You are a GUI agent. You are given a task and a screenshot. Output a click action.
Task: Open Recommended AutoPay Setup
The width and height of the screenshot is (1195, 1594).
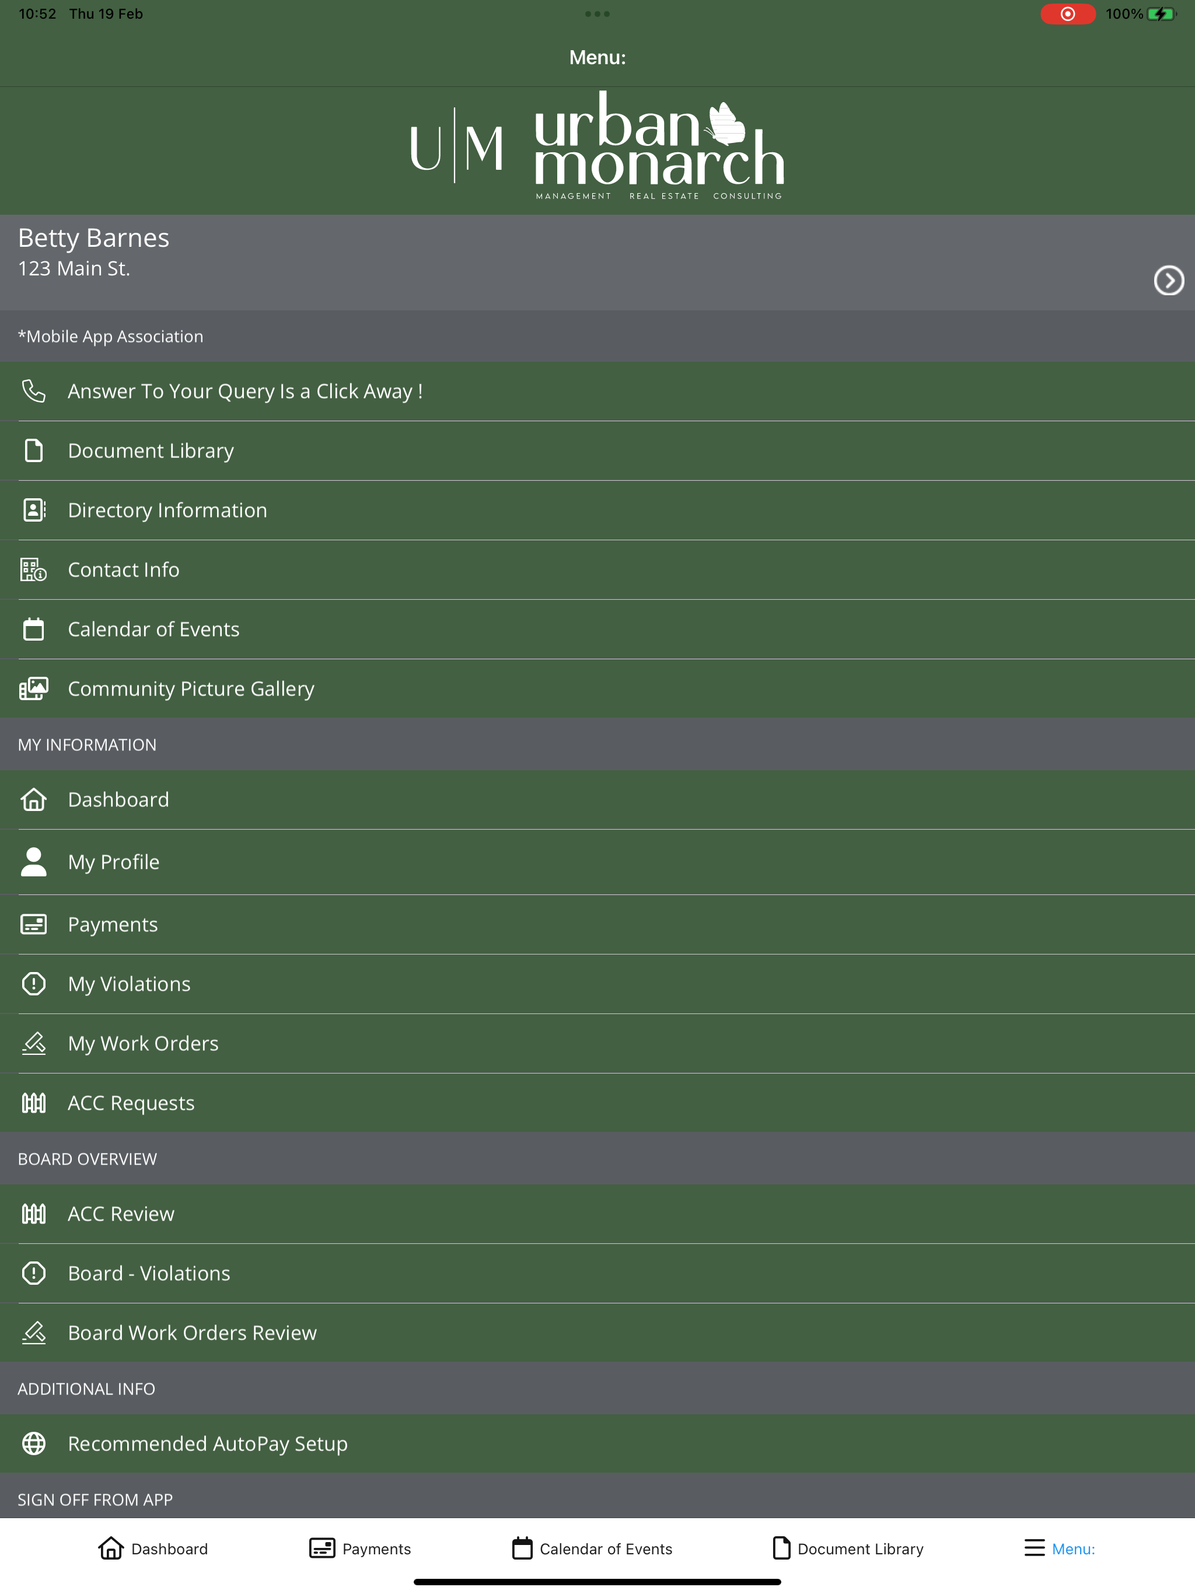[597, 1443]
